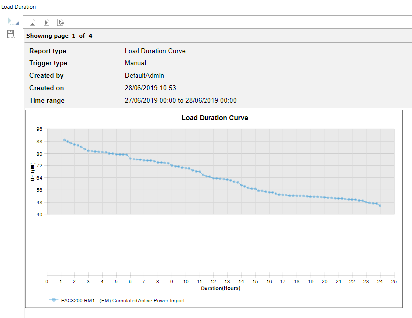Click the Manual trigger type value
The image size is (412, 318).
click(135, 63)
